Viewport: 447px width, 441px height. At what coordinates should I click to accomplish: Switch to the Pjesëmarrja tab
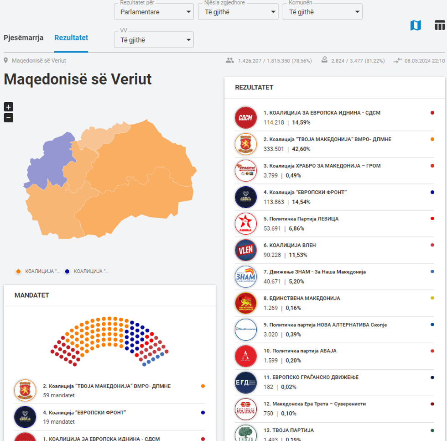(x=24, y=38)
